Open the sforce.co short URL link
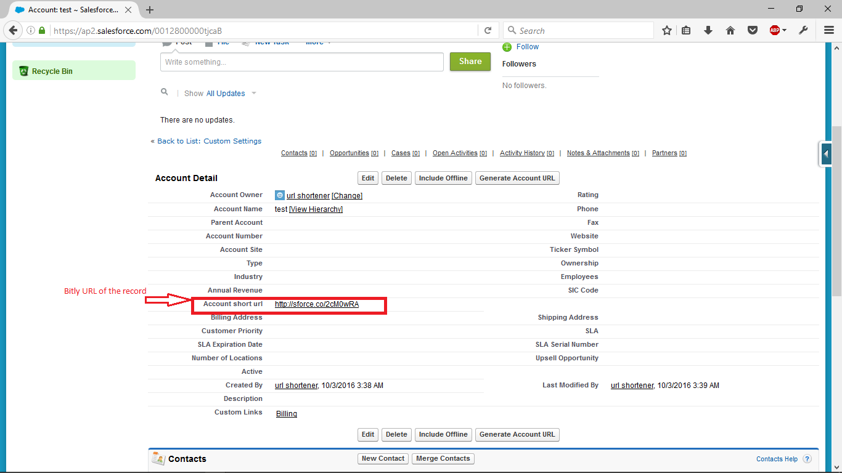 tap(317, 304)
